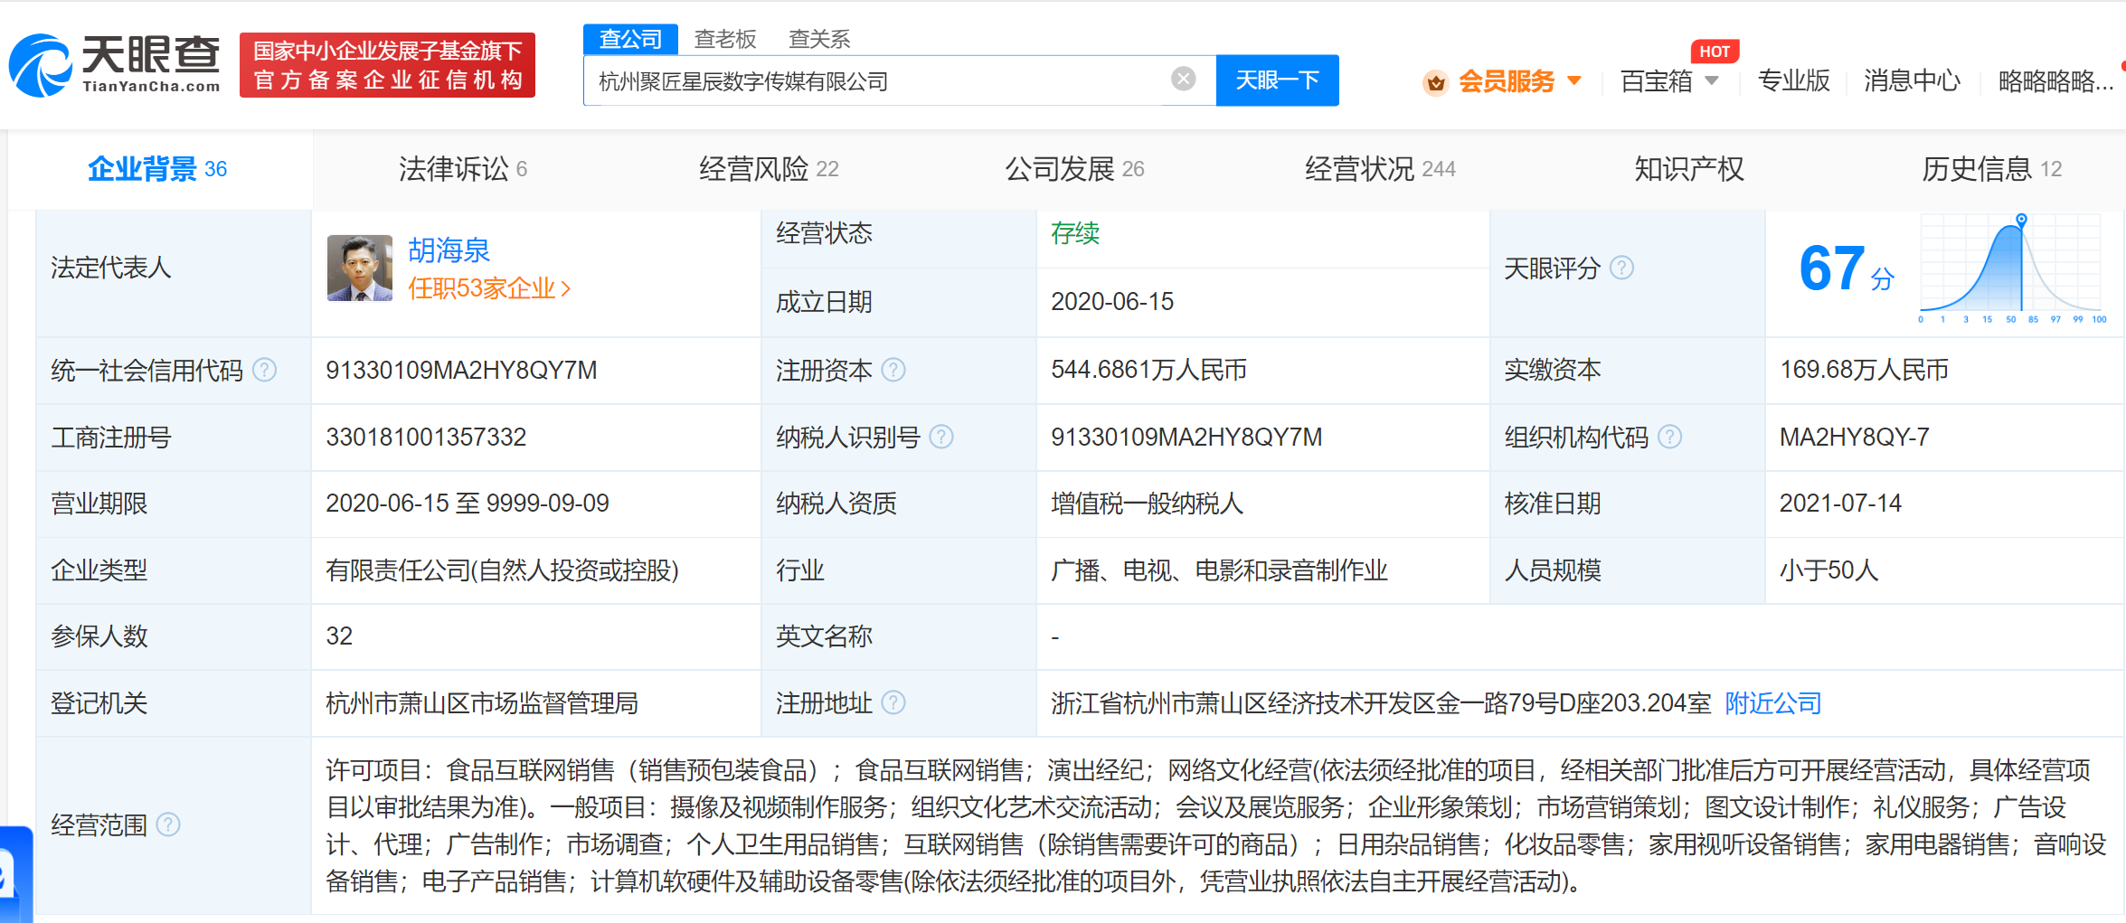
Task: Click the 67分 score value
Action: pyautogui.click(x=1846, y=269)
